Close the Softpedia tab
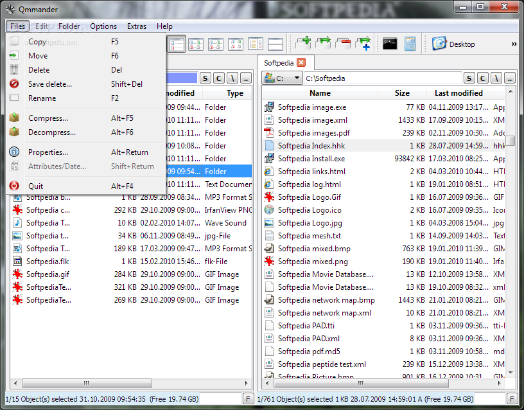 pos(301,62)
